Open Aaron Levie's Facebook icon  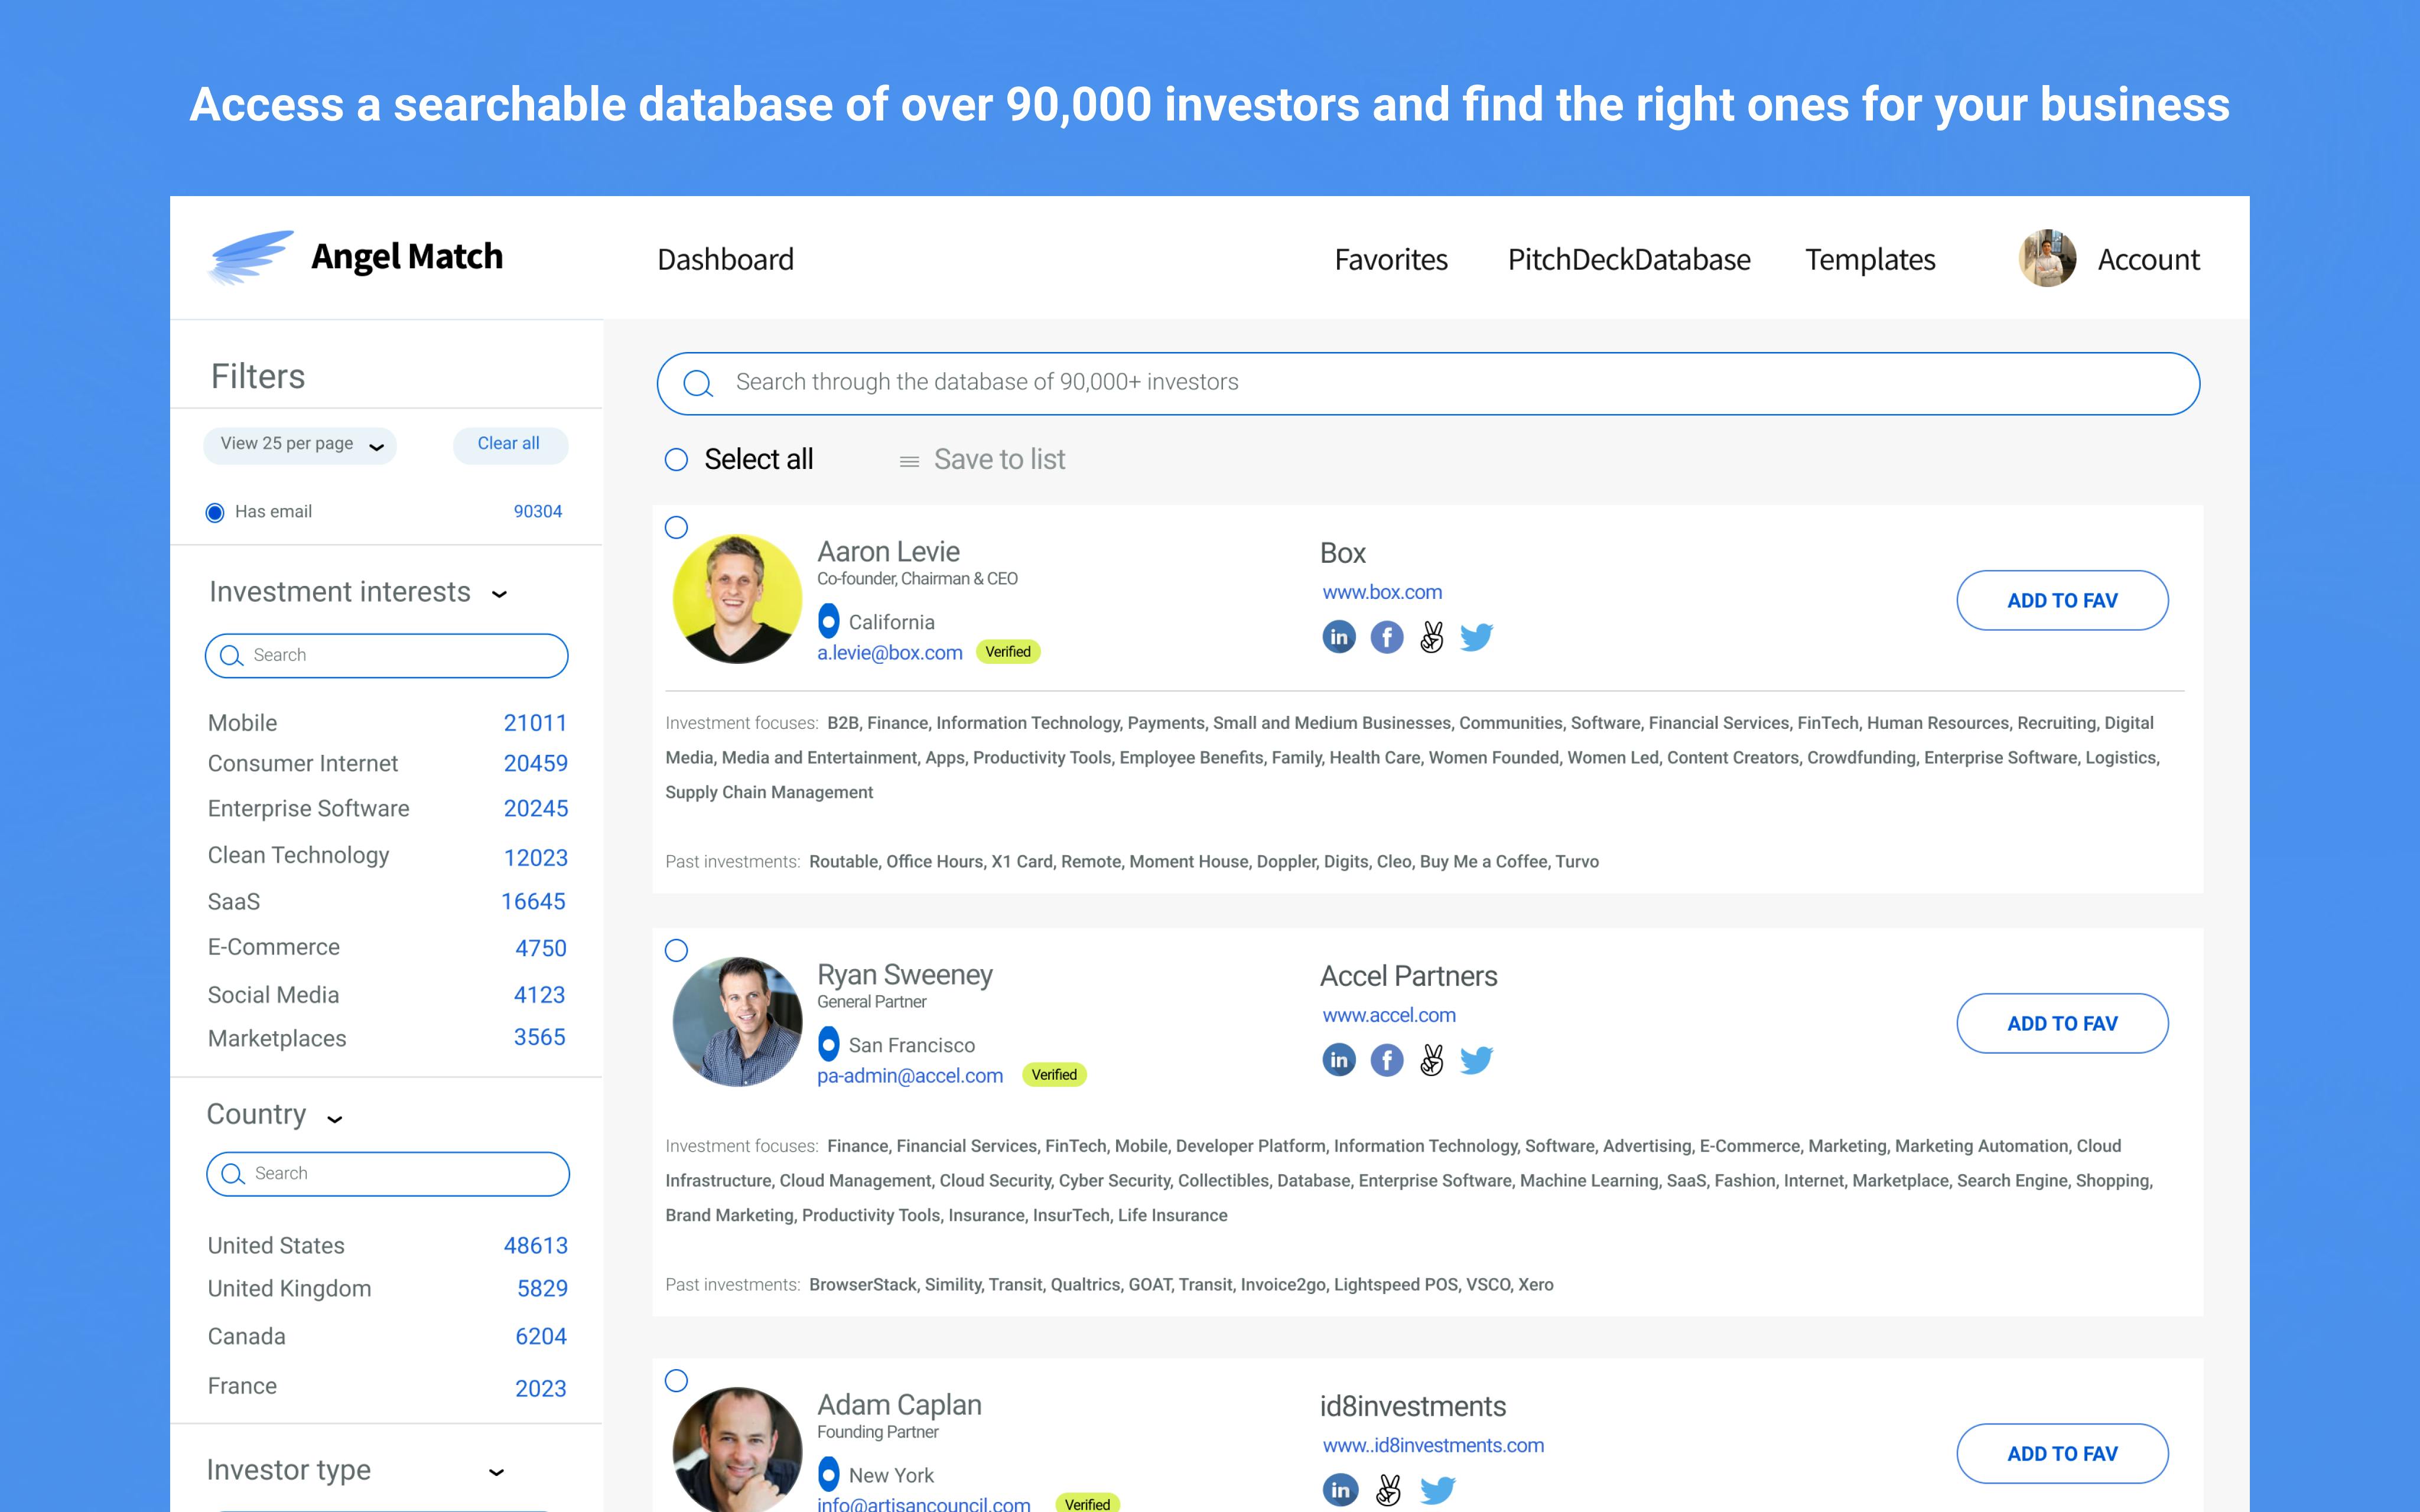[1386, 637]
